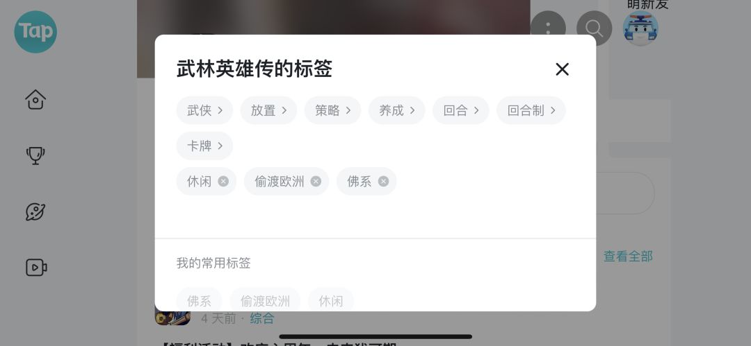Open the discover planet icon

(x=35, y=211)
